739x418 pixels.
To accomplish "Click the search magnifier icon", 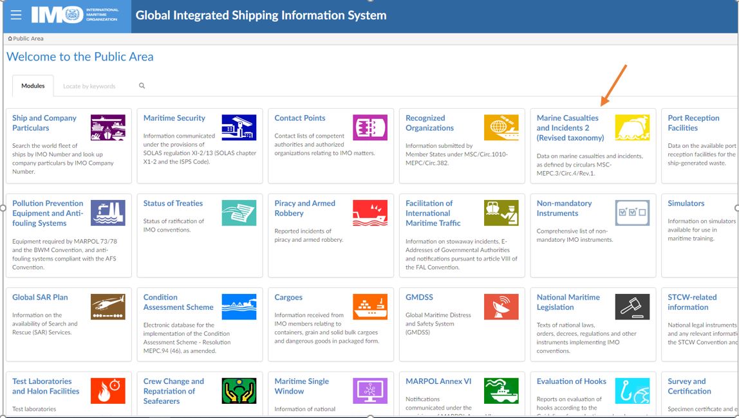I will tap(142, 84).
